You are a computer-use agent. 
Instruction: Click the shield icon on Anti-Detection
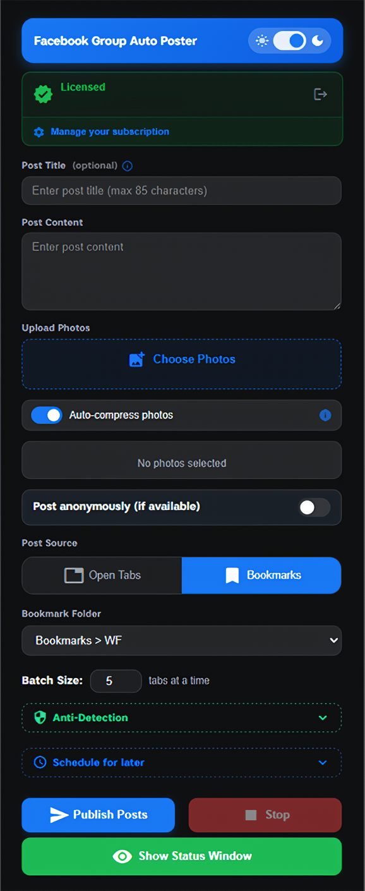pos(40,718)
